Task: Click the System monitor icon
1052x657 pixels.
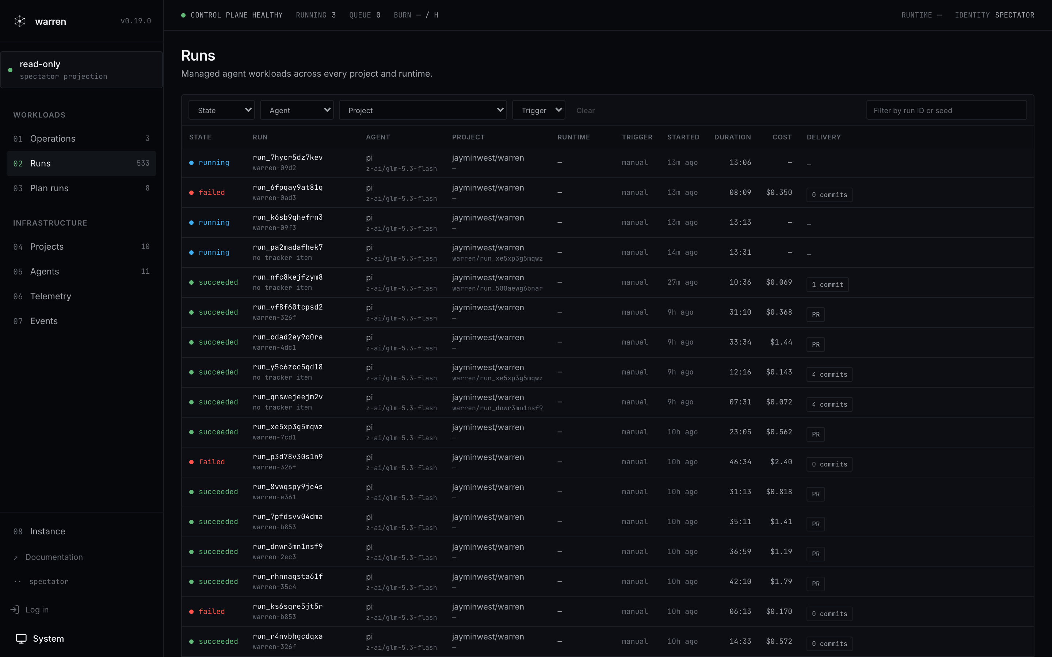Action: coord(21,638)
